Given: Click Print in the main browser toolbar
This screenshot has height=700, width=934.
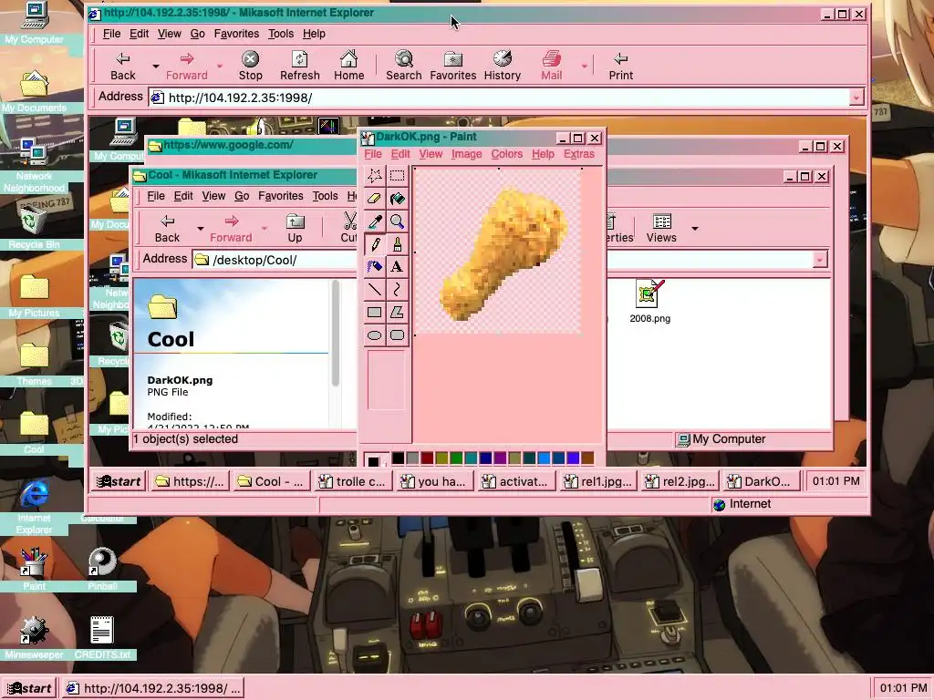Looking at the screenshot, I should pyautogui.click(x=620, y=66).
